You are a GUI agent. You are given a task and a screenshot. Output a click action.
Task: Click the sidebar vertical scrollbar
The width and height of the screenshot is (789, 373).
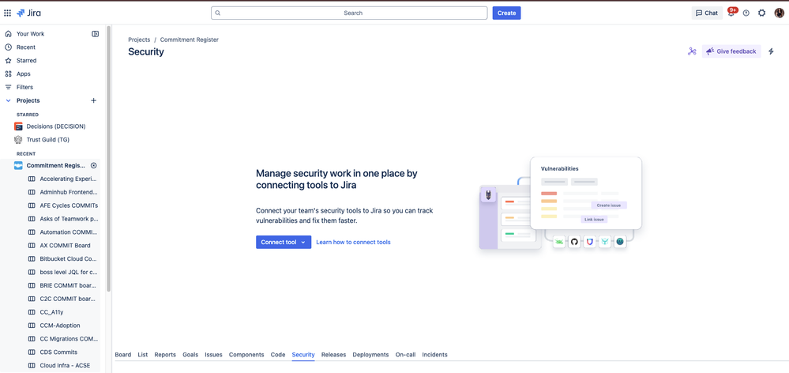[x=109, y=159]
